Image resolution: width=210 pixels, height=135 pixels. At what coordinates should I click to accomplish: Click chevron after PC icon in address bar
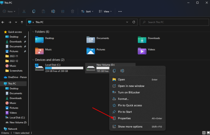tap(33, 22)
